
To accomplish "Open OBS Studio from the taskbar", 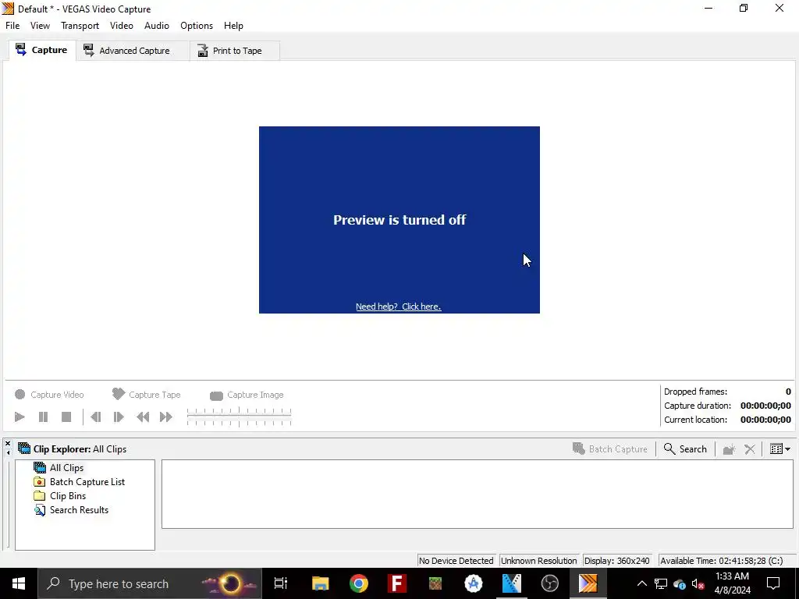I will tap(550, 583).
